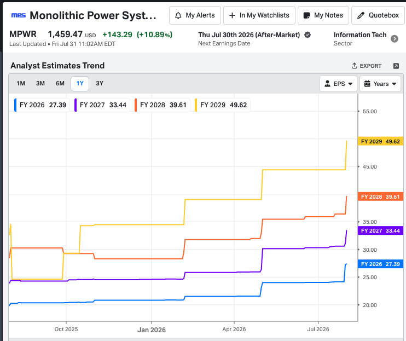Open the EPS metric dropdown
This screenshot has width=406, height=341.
(x=338, y=84)
